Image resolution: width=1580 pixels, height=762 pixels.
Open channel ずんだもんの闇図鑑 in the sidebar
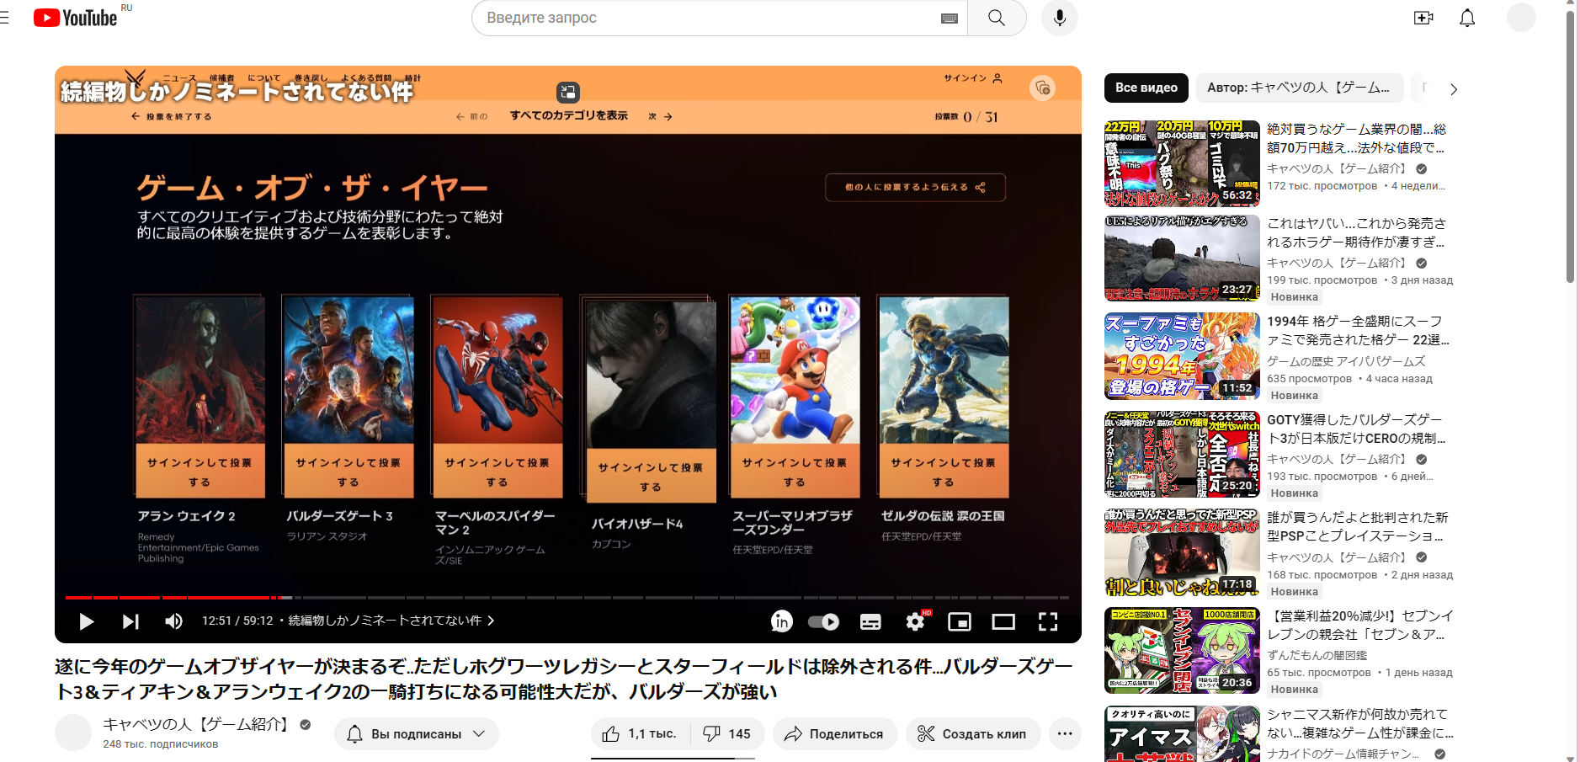pyautogui.click(x=1317, y=655)
